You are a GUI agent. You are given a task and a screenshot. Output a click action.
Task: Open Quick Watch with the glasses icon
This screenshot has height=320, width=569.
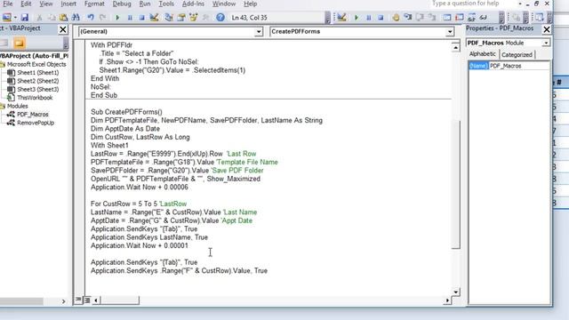(484, 17)
